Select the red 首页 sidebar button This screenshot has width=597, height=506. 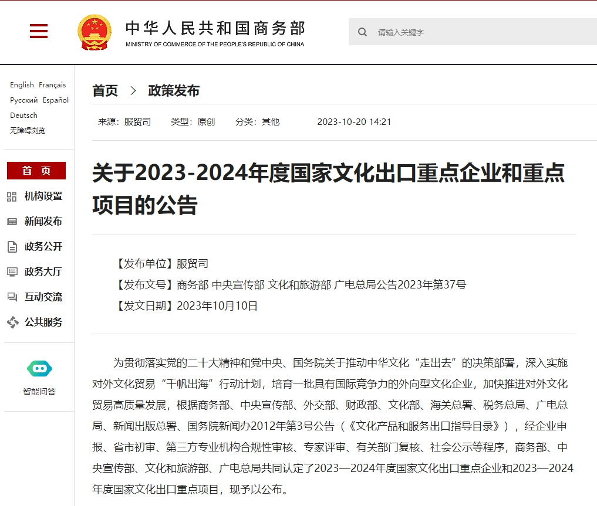(x=36, y=171)
